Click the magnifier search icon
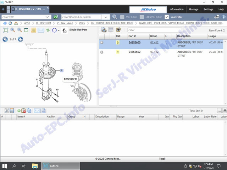This screenshot has width=227, height=170. point(114,17)
